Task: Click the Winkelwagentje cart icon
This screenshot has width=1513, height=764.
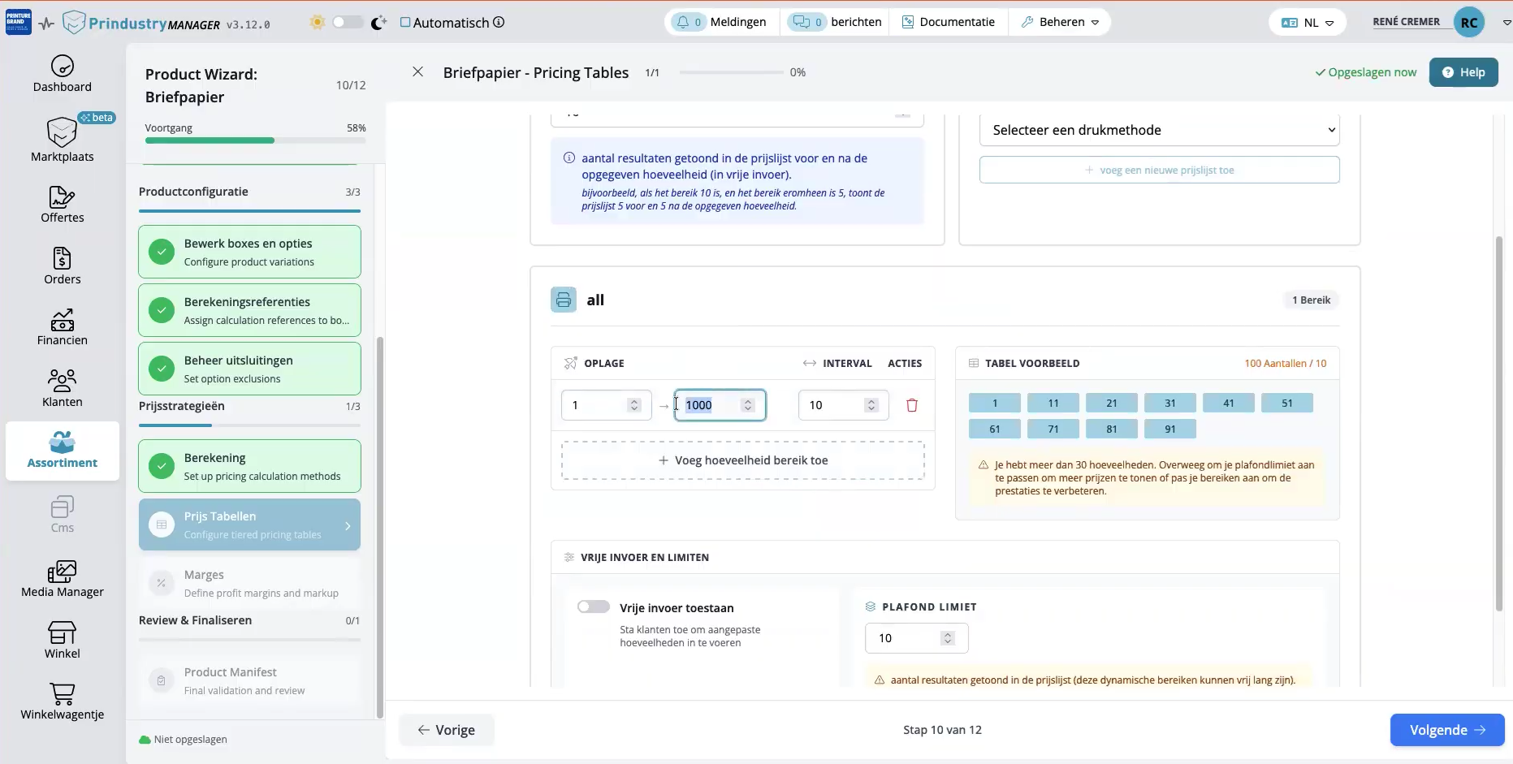Action: click(62, 701)
